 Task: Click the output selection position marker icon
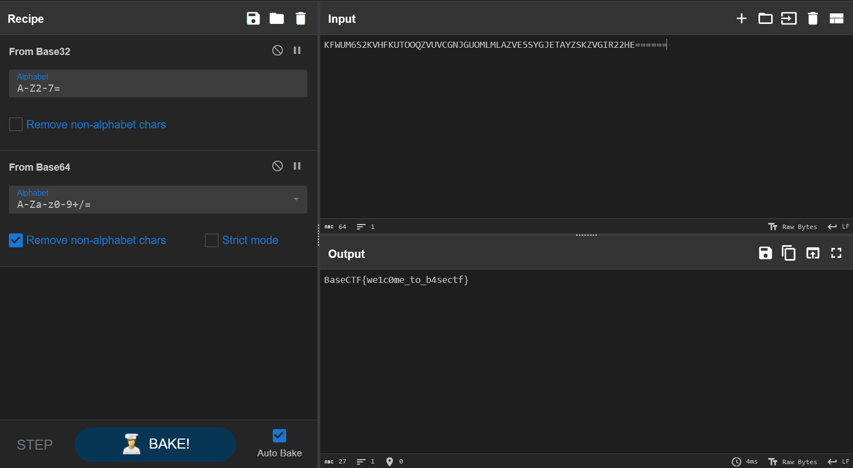click(x=390, y=462)
